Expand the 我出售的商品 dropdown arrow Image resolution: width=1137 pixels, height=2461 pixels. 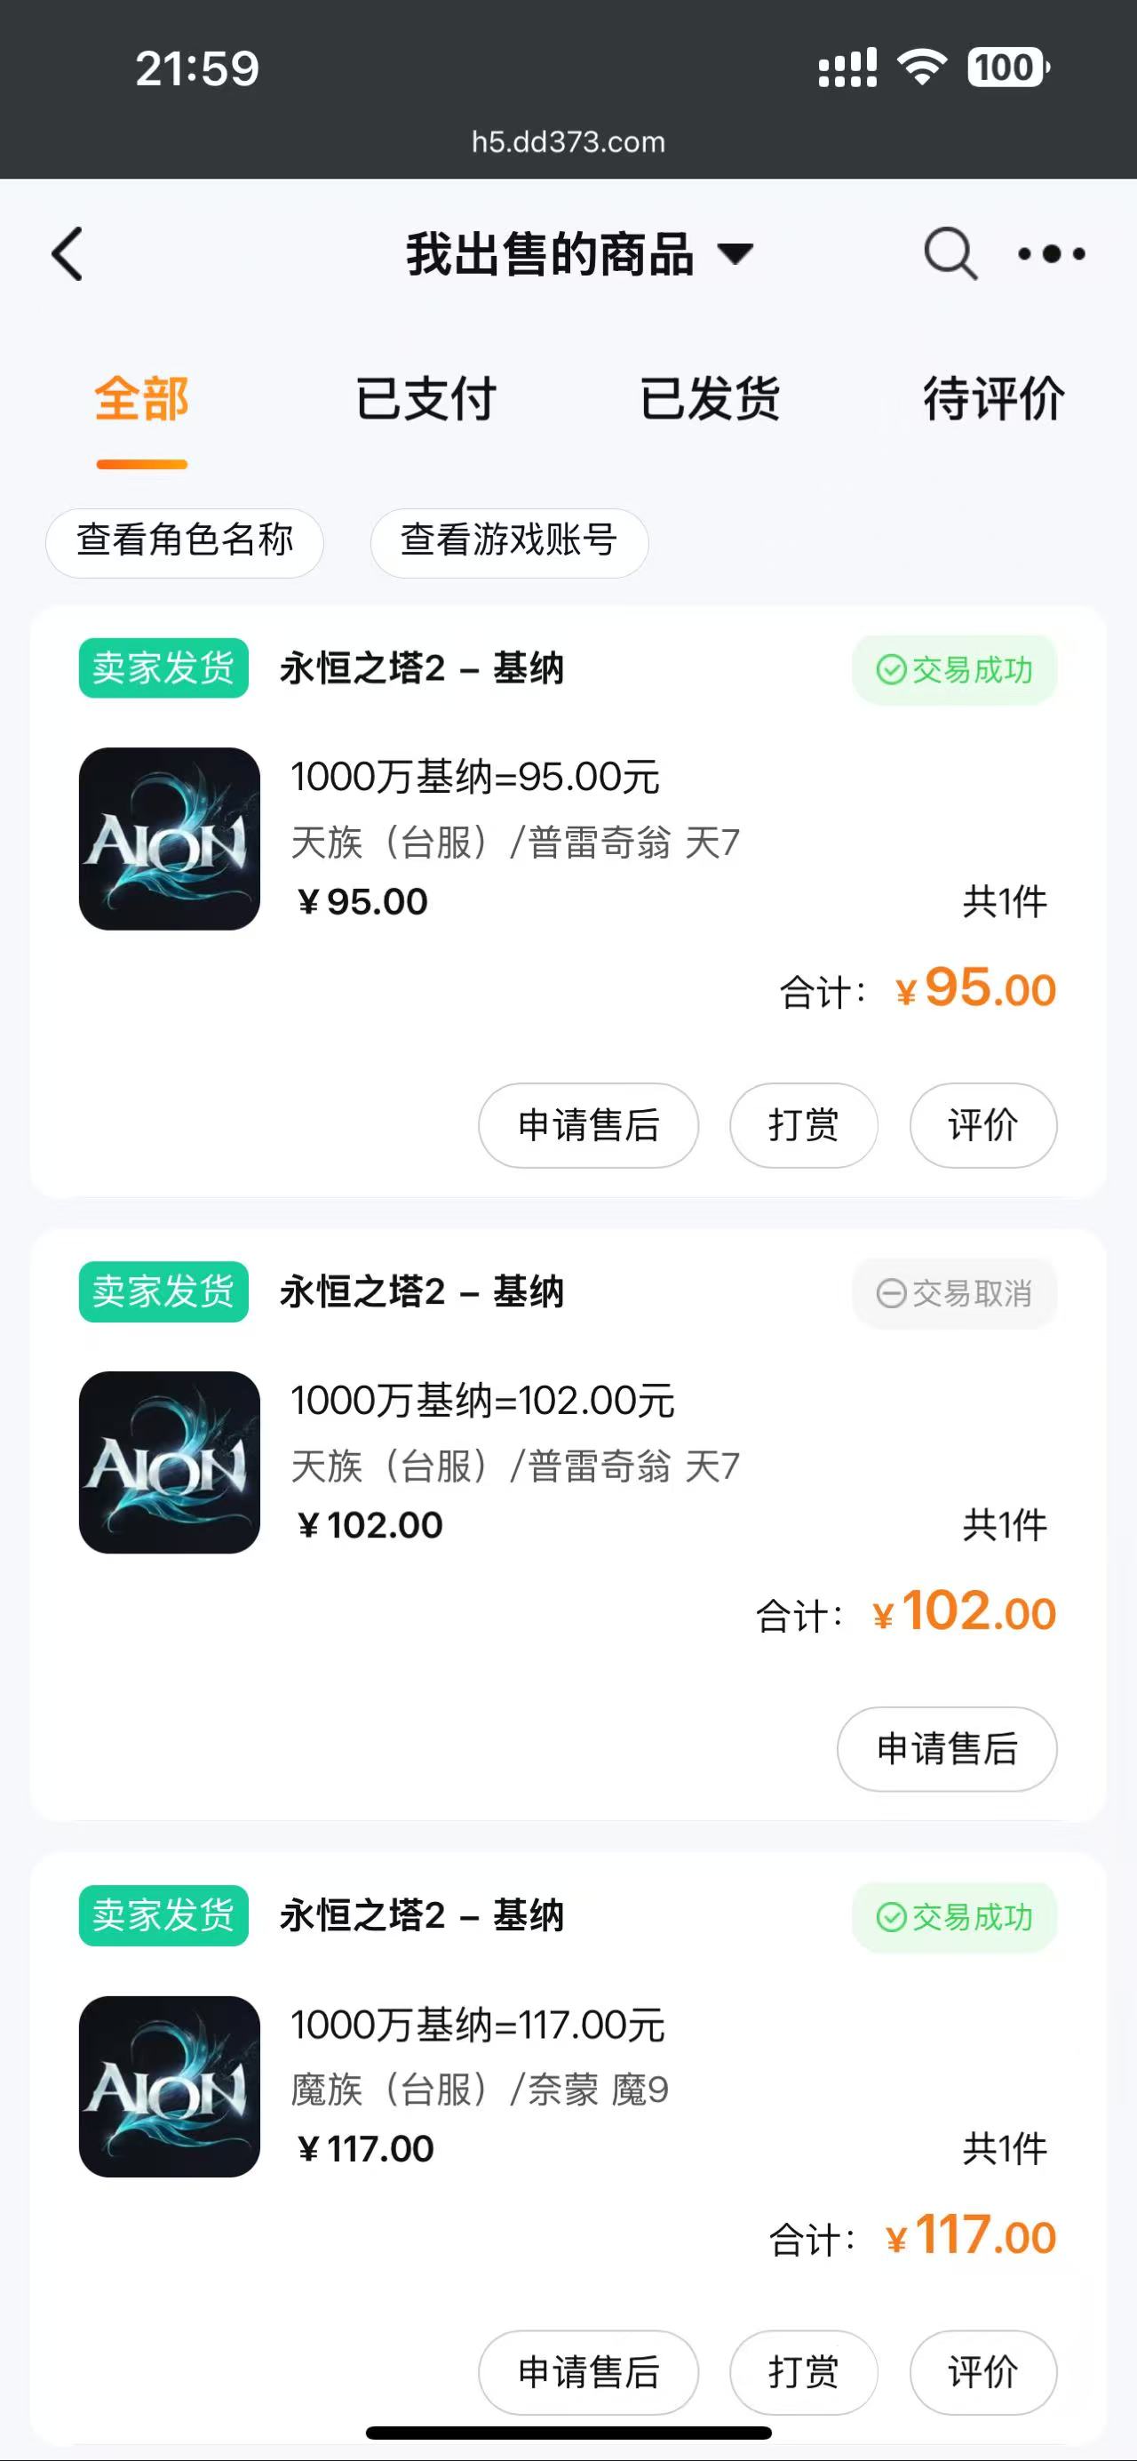pyautogui.click(x=735, y=254)
